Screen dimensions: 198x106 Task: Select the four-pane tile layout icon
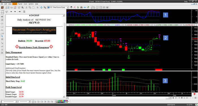104,7
